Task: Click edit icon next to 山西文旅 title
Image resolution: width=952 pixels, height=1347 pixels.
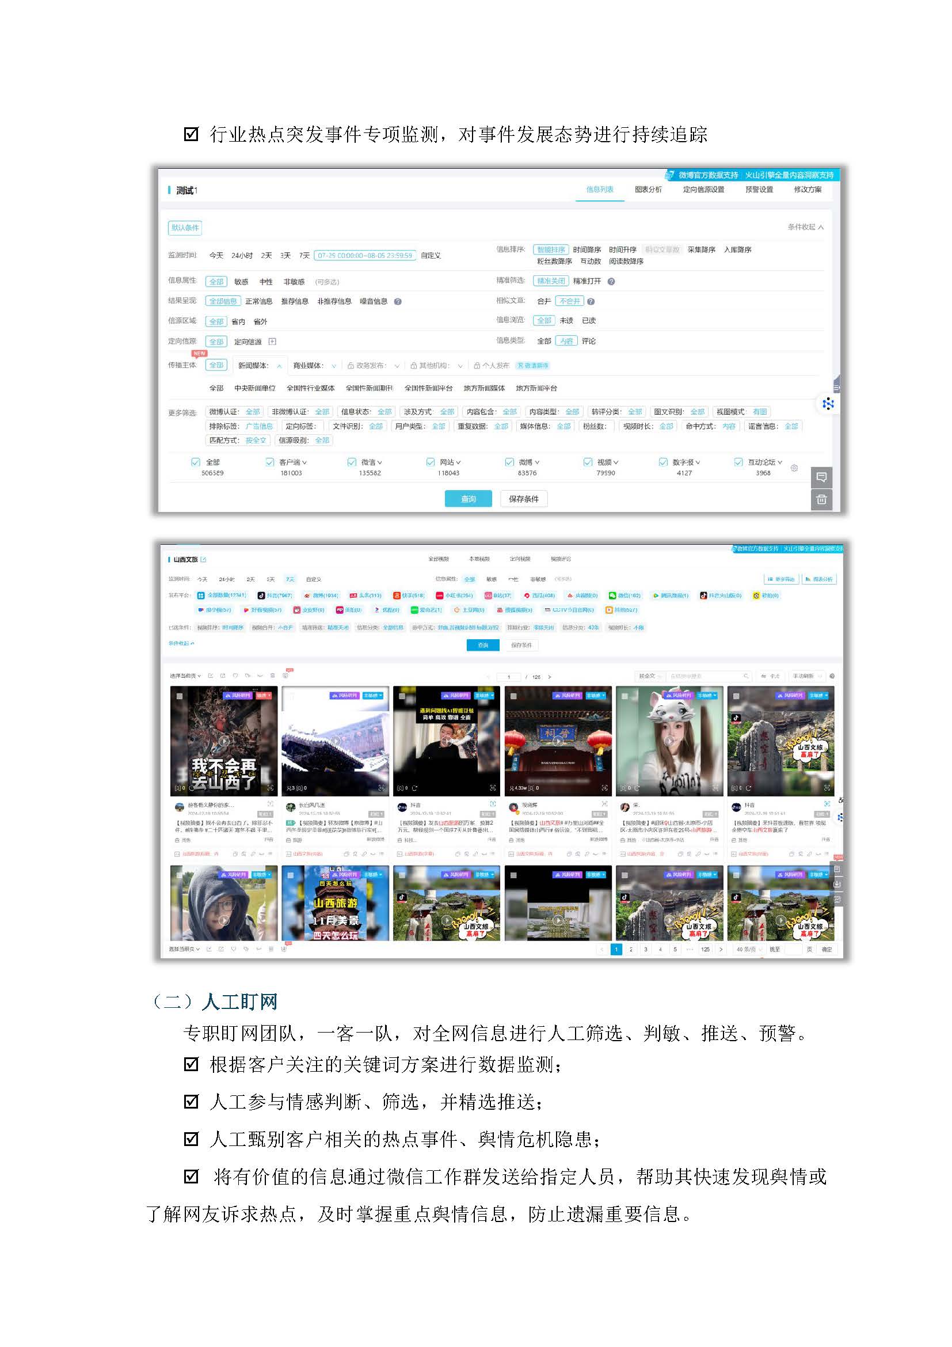Action: (203, 560)
